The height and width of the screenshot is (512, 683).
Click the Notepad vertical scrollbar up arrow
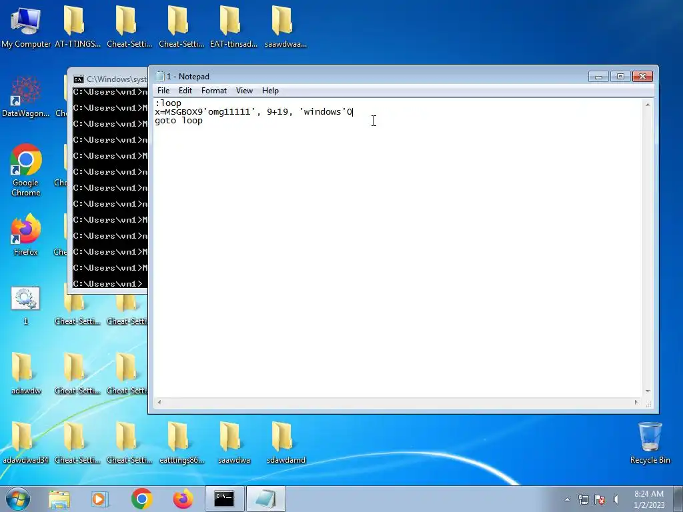pos(648,105)
